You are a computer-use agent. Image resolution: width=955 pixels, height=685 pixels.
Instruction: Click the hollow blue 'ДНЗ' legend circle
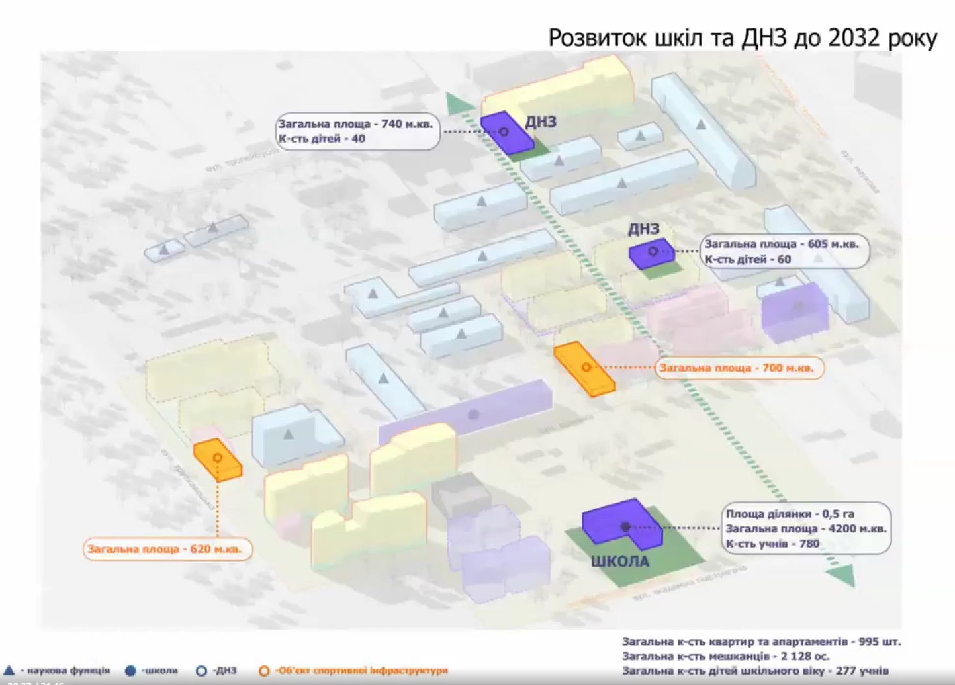(202, 671)
